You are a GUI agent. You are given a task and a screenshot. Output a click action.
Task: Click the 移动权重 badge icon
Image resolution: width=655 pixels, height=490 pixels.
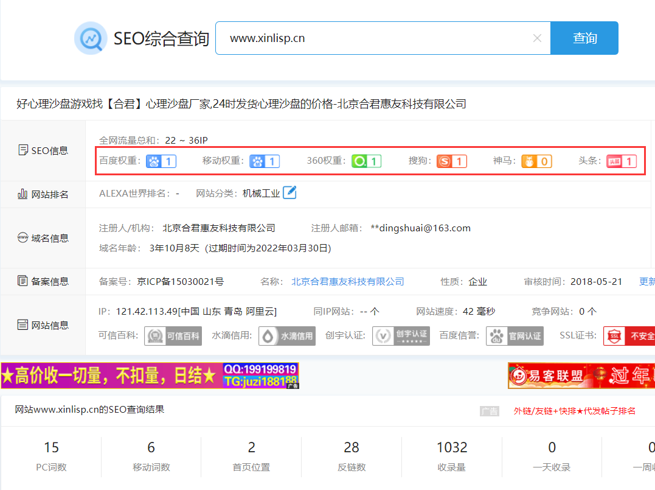pyautogui.click(x=265, y=161)
